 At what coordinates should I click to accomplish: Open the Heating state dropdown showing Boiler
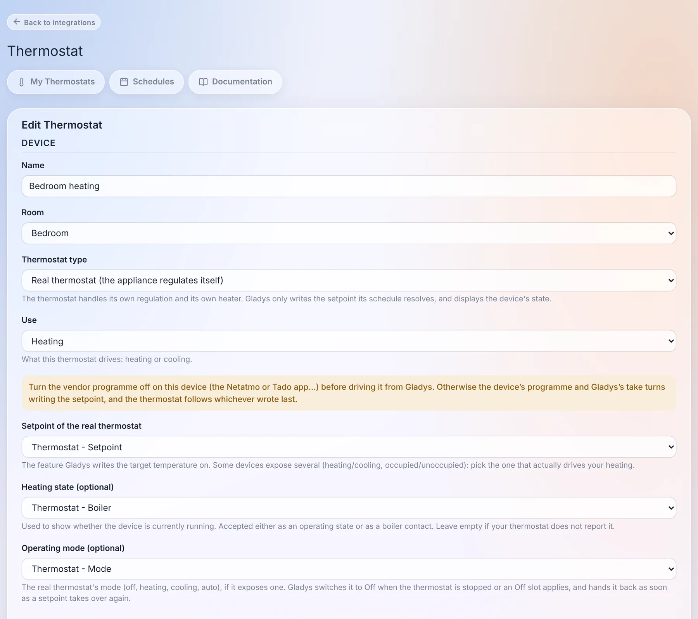click(349, 508)
